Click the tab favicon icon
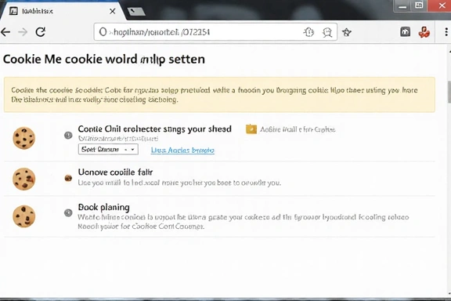This screenshot has width=451, height=301. click(13, 11)
